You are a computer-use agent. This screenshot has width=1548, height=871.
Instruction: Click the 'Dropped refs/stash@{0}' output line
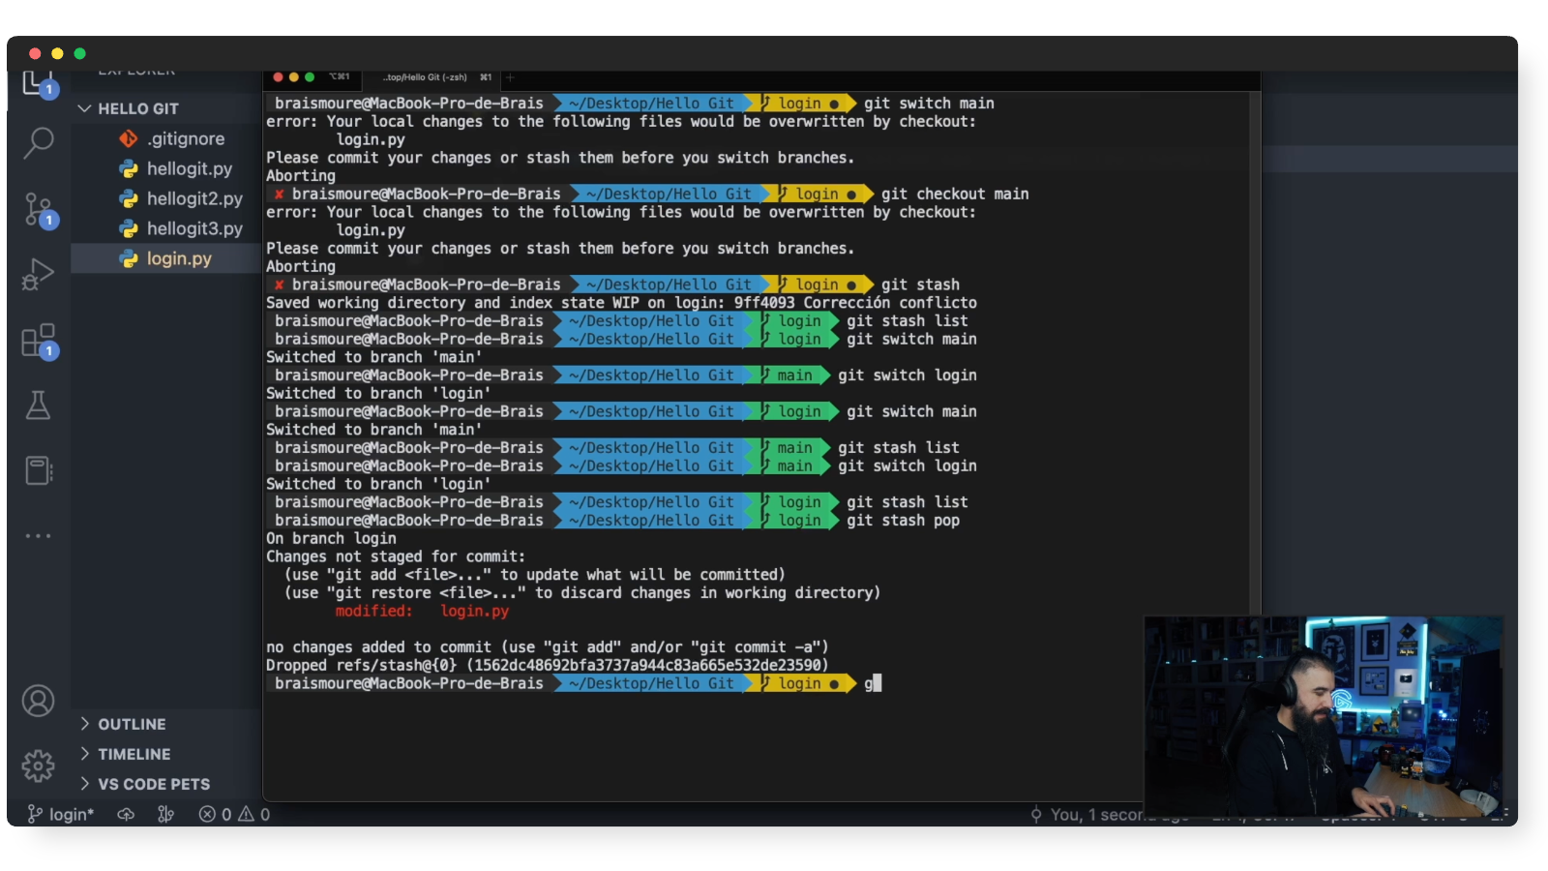pos(548,665)
